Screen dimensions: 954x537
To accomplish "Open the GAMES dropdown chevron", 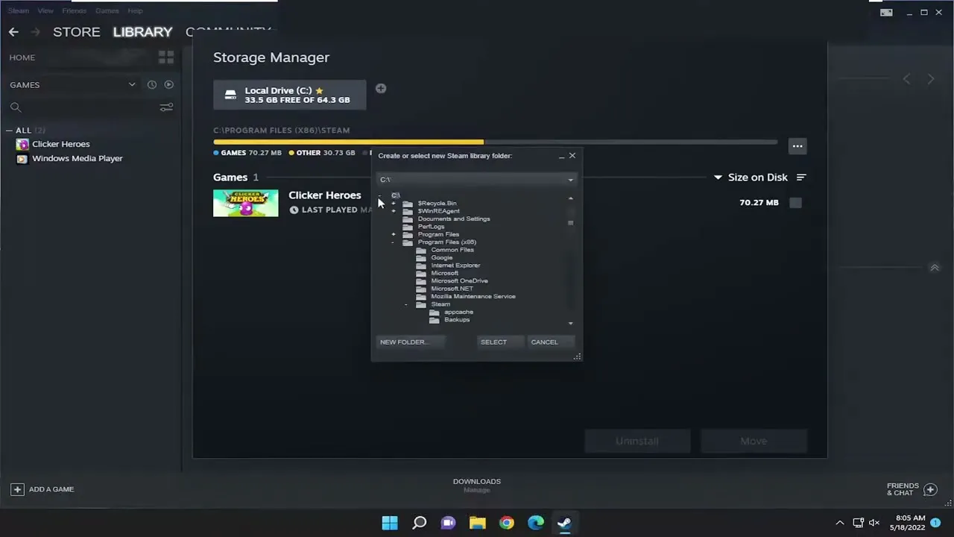I will click(x=132, y=84).
